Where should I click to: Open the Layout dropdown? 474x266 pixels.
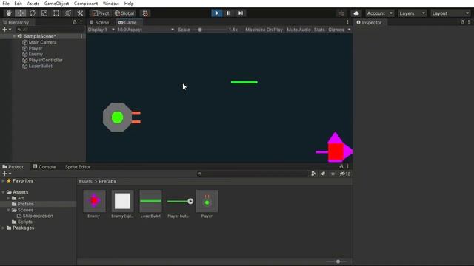[450, 13]
